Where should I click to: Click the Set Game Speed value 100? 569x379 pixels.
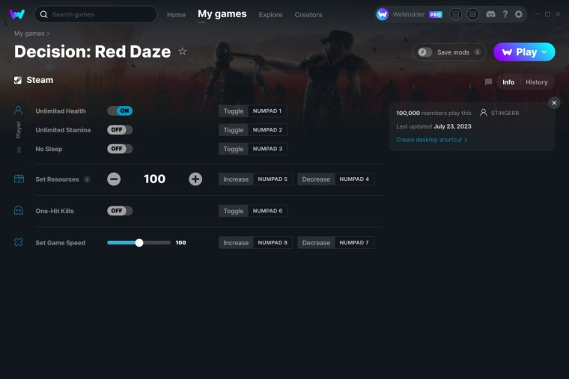[180, 243]
